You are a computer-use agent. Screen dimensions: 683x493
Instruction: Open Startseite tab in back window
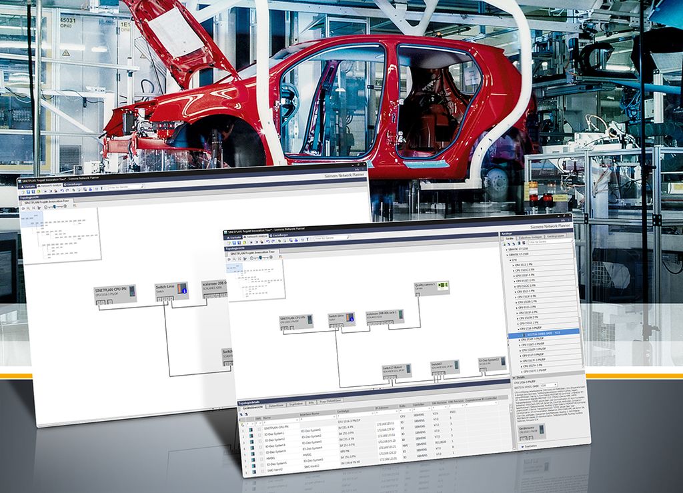click(x=28, y=186)
